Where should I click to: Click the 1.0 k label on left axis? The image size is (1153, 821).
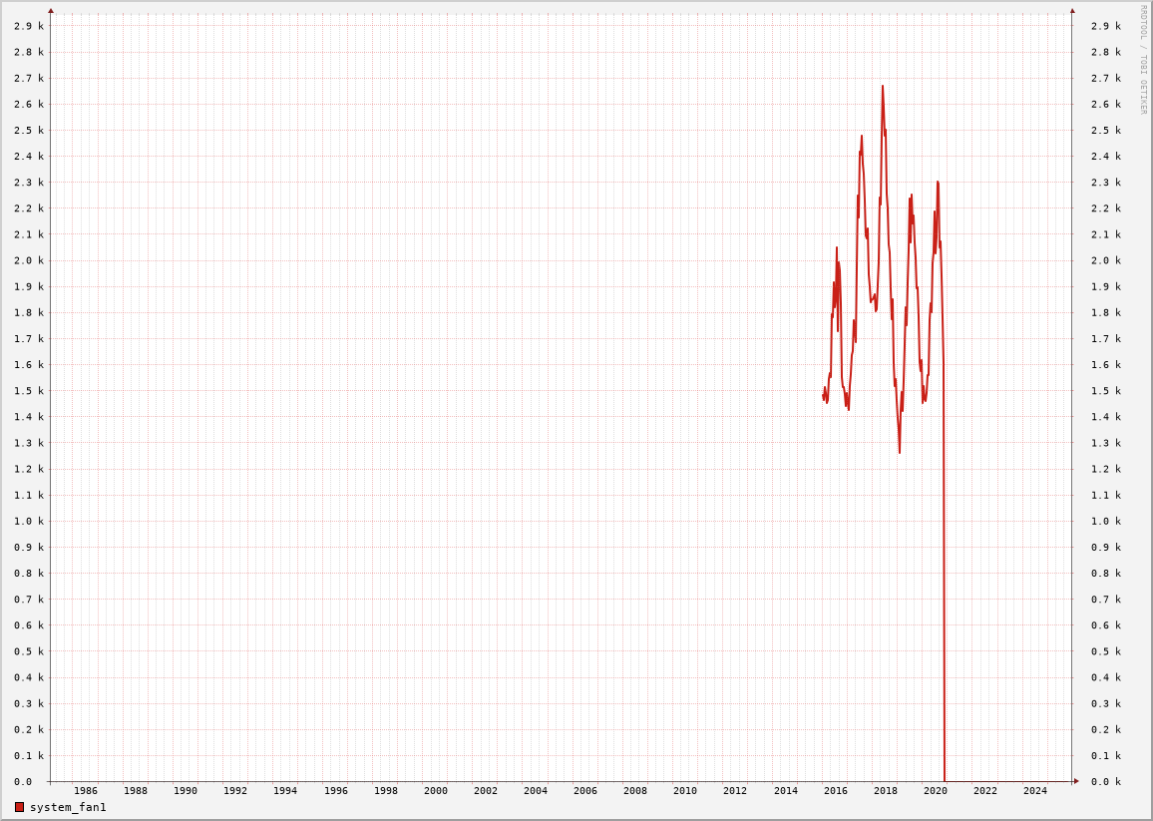(x=28, y=521)
